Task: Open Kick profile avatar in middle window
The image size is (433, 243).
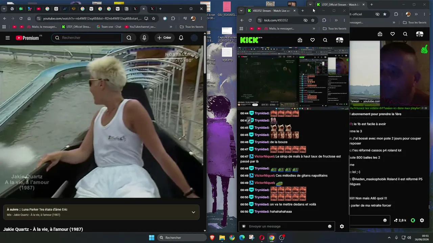Action: pos(340,40)
